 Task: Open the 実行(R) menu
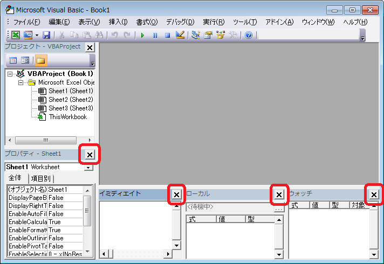(x=214, y=22)
